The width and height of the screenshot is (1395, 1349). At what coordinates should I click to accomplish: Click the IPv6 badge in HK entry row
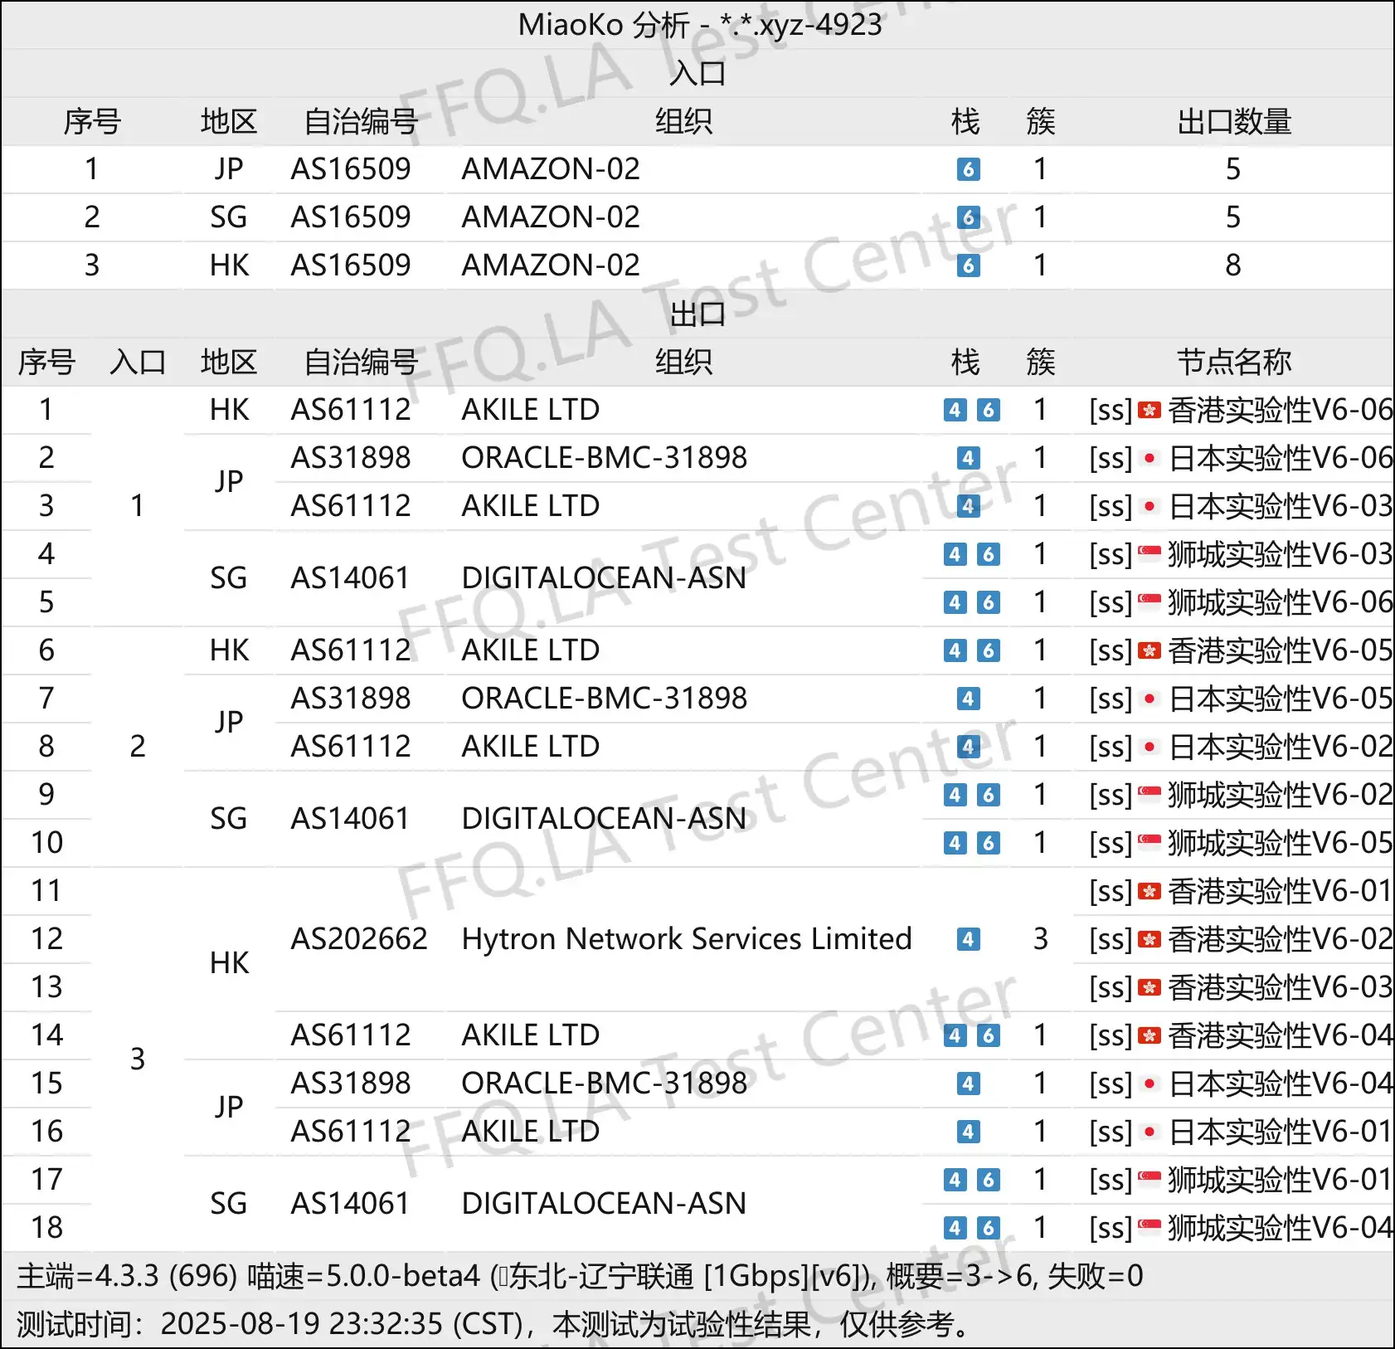click(968, 265)
